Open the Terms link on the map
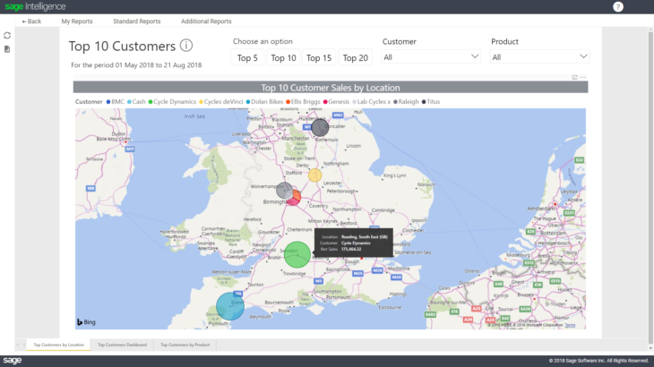Screen dimensions: 654x367 [570, 325]
